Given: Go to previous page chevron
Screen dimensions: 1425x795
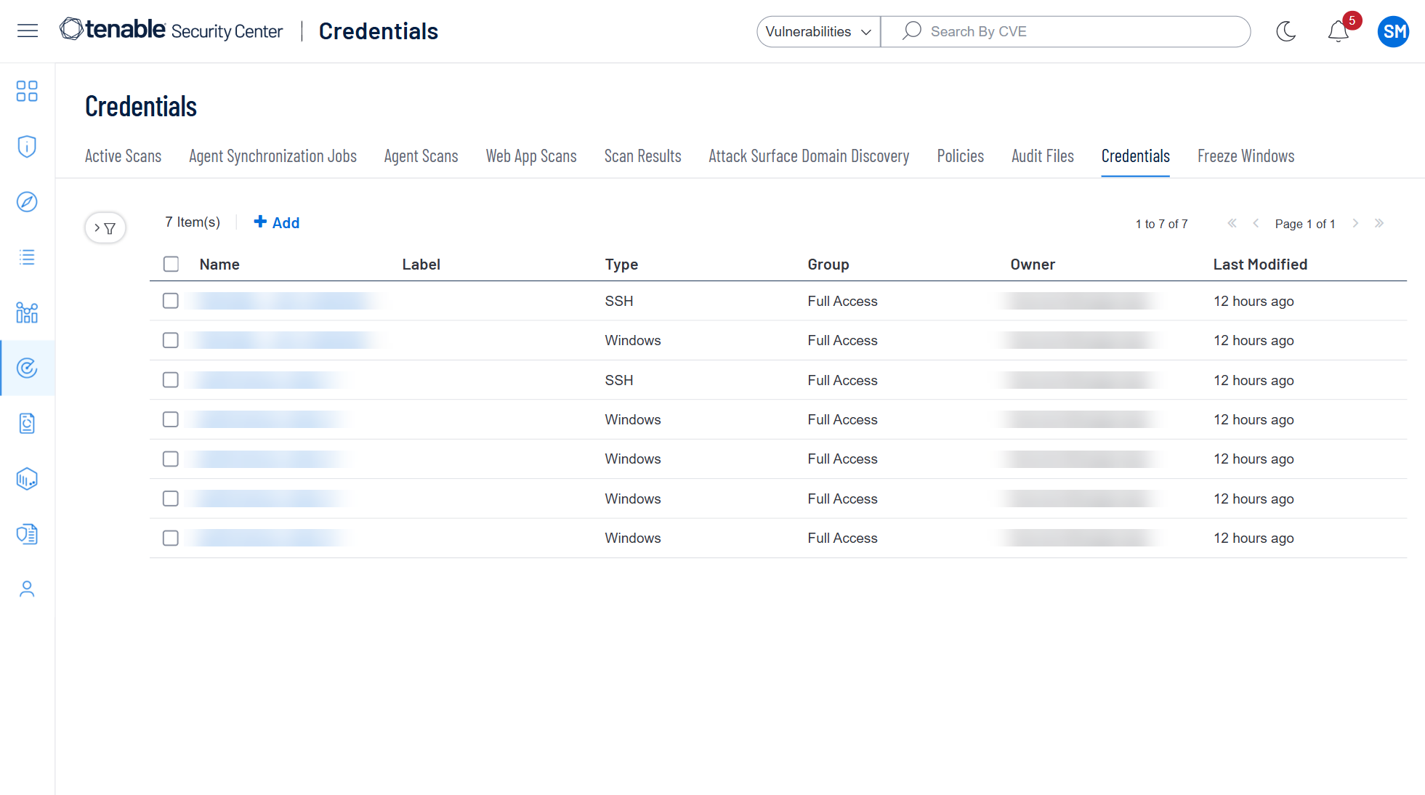Looking at the screenshot, I should (x=1256, y=223).
